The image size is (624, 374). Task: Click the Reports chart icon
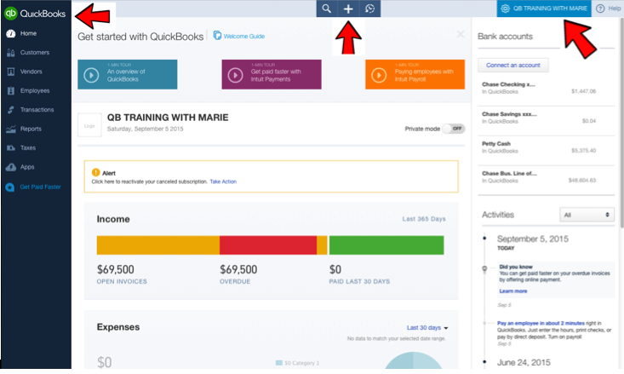(11, 129)
